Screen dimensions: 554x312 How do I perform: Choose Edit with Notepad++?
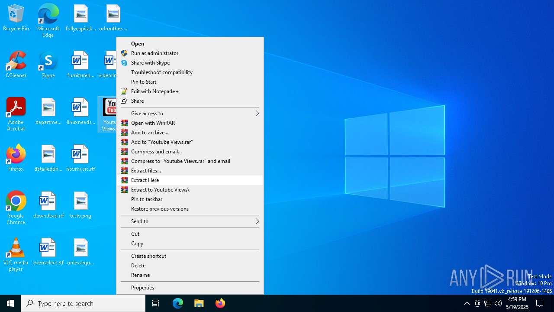(190, 91)
